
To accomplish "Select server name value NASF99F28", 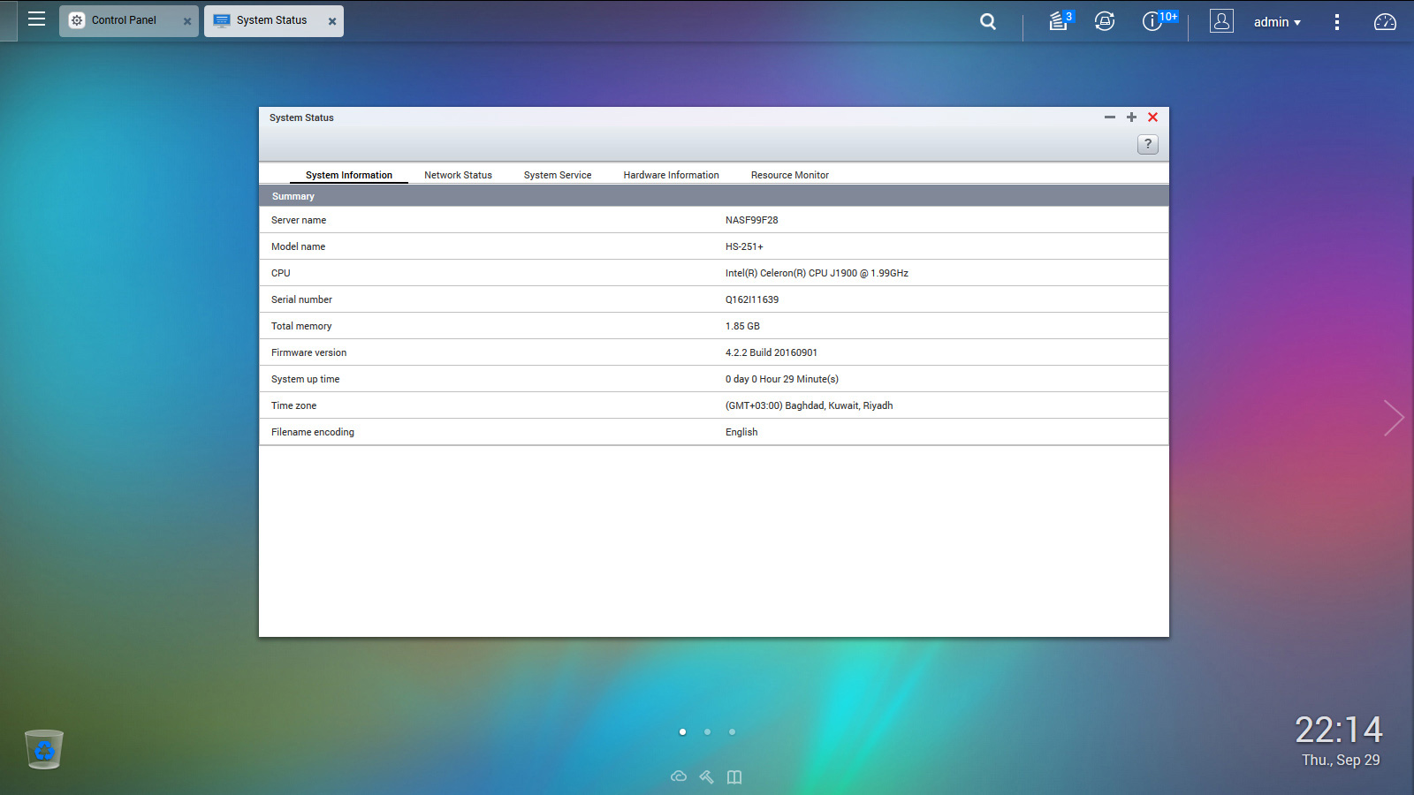I will coord(752,220).
